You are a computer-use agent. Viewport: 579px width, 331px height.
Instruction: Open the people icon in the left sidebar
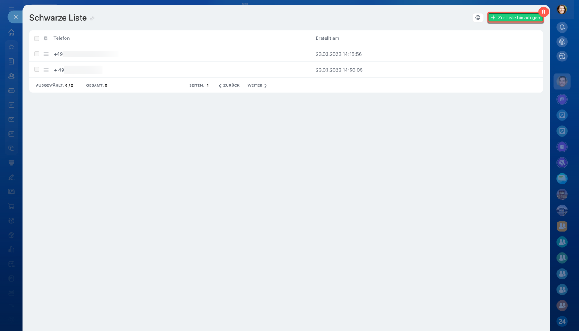11,76
